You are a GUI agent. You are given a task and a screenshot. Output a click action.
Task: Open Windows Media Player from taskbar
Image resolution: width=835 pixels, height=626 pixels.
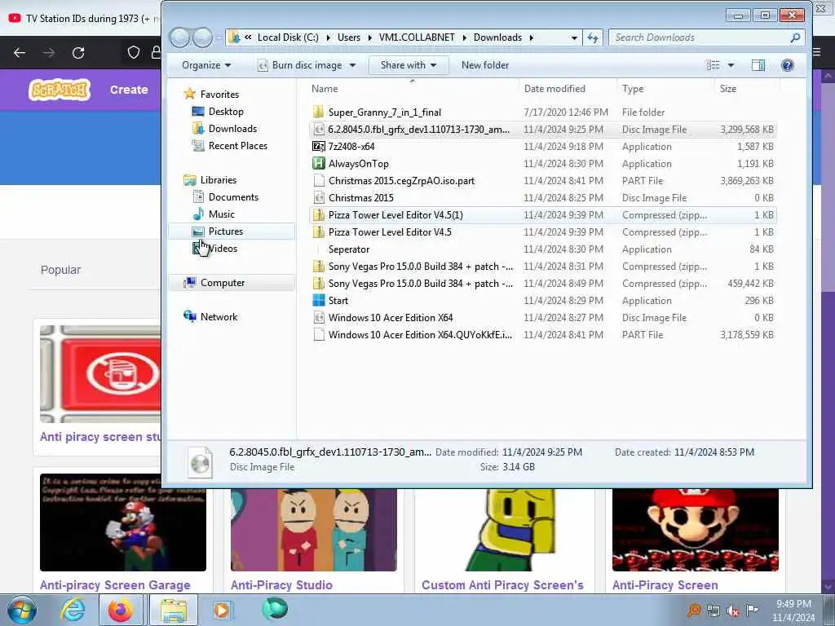click(222, 610)
